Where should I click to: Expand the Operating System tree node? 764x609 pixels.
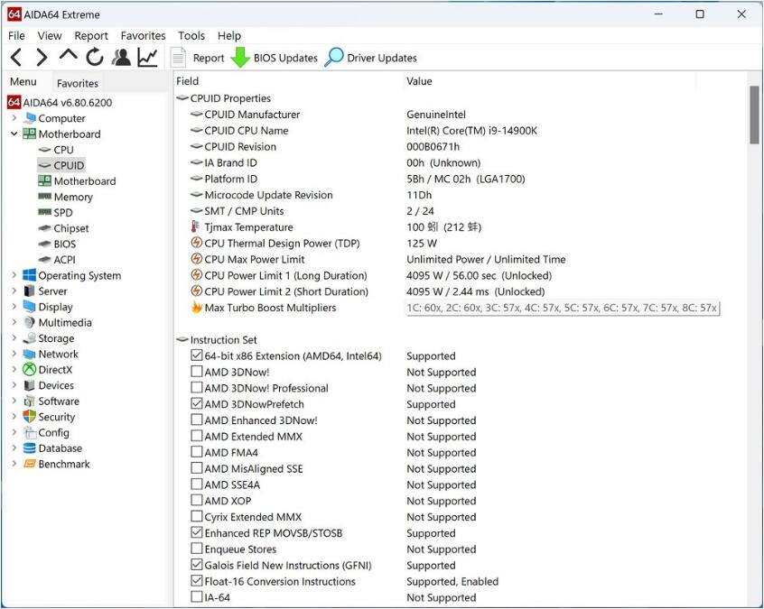point(14,275)
